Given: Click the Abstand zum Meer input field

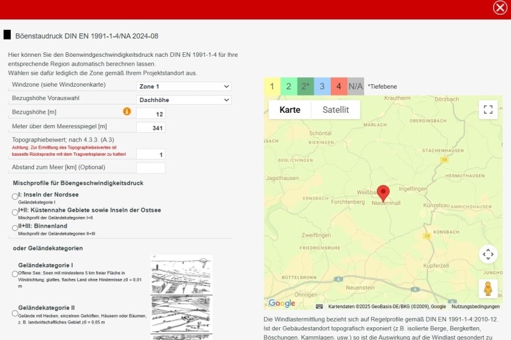Looking at the screenshot, I should click(x=151, y=168).
